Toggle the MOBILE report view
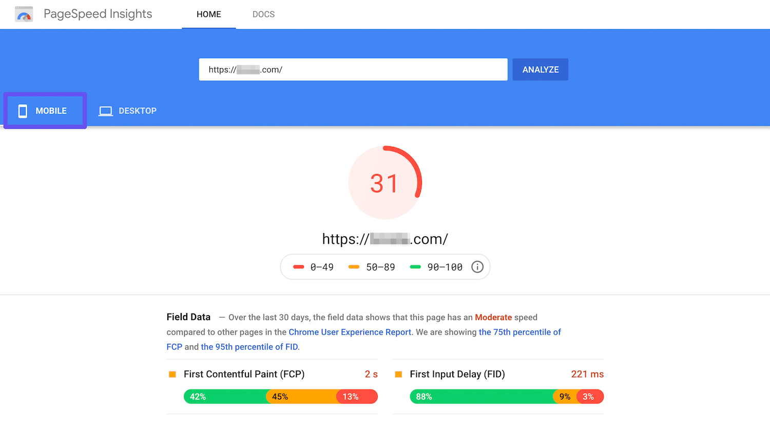The image size is (770, 426). pyautogui.click(x=45, y=110)
